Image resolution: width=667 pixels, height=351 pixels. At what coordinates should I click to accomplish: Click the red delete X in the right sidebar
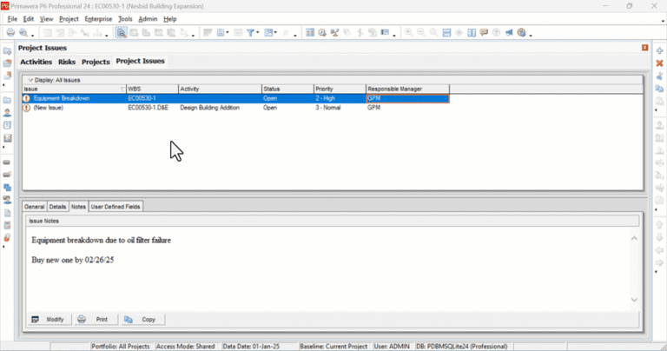click(659, 63)
